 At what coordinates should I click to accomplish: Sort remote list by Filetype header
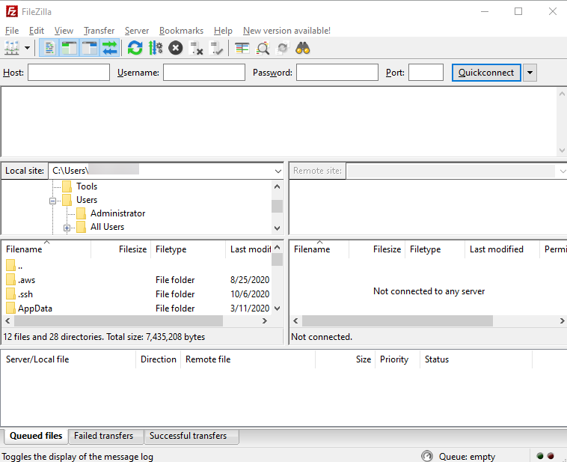[435, 249]
